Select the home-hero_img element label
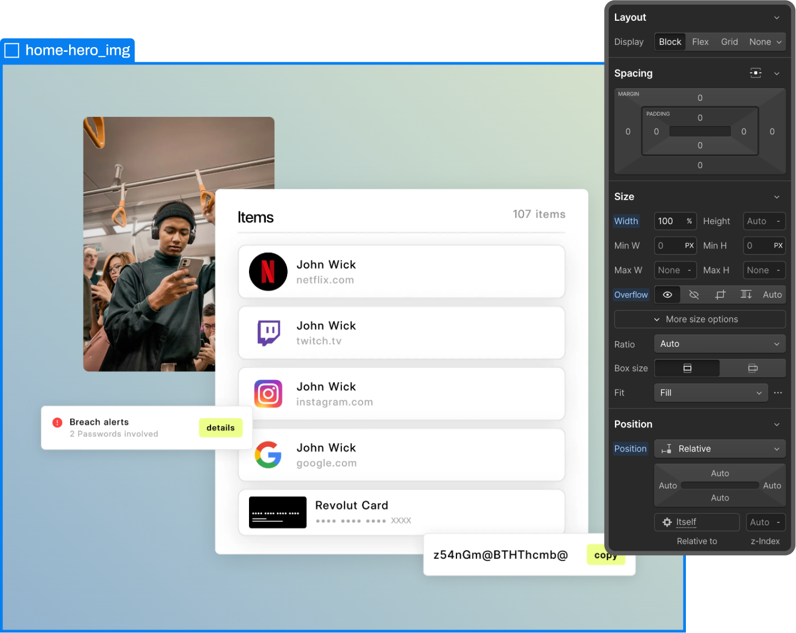This screenshot has height=633, width=796. (67, 50)
